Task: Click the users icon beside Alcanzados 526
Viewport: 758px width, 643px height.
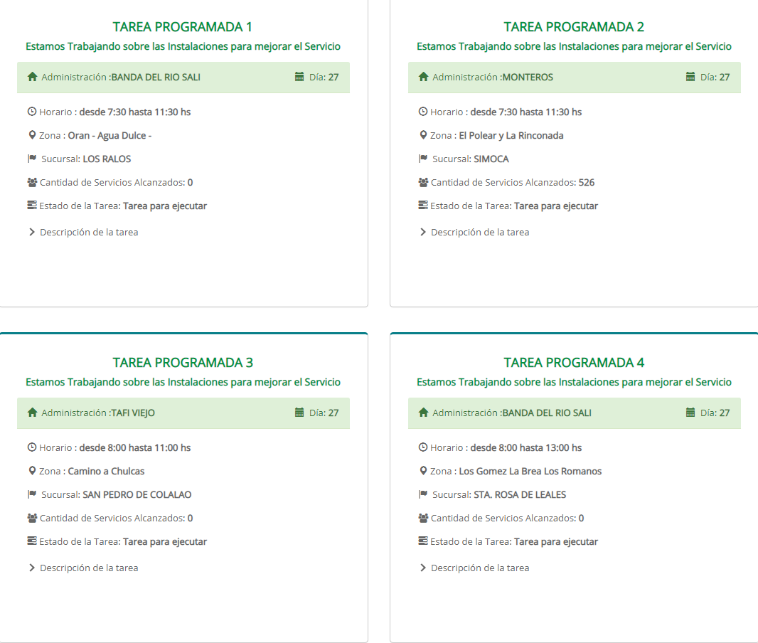Action: (x=424, y=182)
